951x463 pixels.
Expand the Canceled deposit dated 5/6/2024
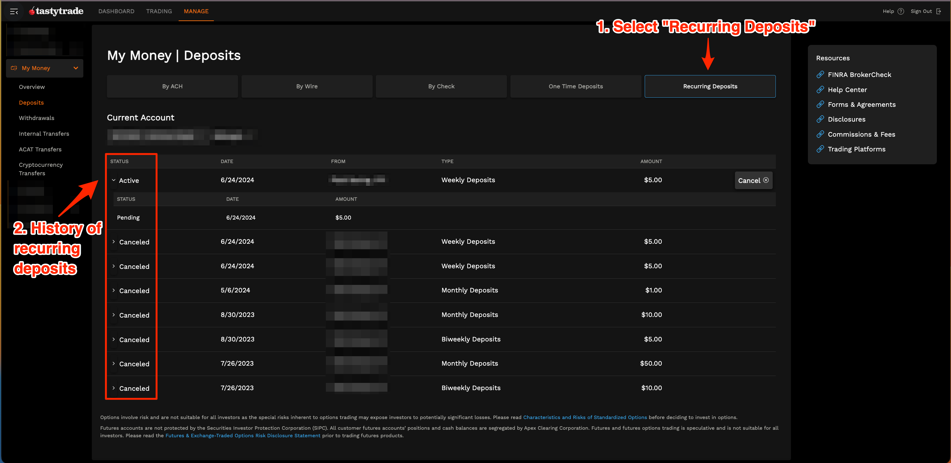pyautogui.click(x=114, y=291)
